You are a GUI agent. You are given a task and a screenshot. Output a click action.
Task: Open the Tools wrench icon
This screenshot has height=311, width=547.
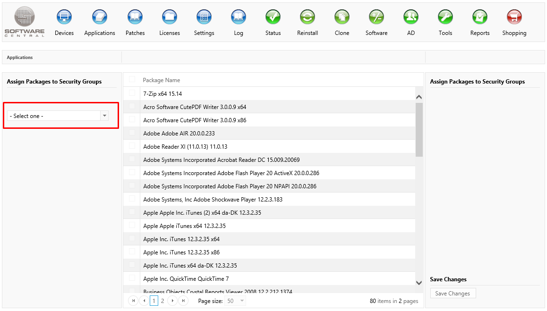pyautogui.click(x=445, y=17)
